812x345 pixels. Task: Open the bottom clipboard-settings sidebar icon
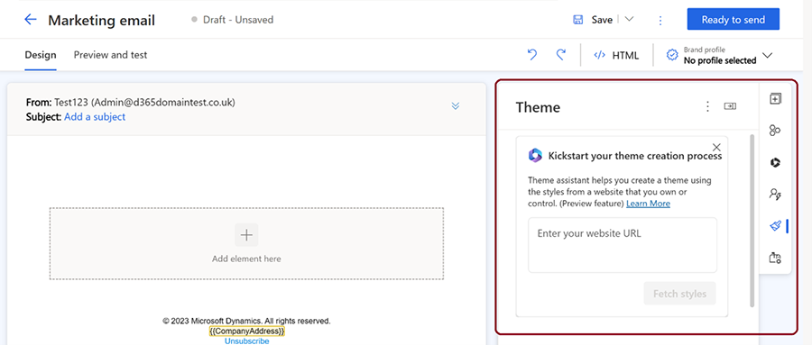[775, 258]
